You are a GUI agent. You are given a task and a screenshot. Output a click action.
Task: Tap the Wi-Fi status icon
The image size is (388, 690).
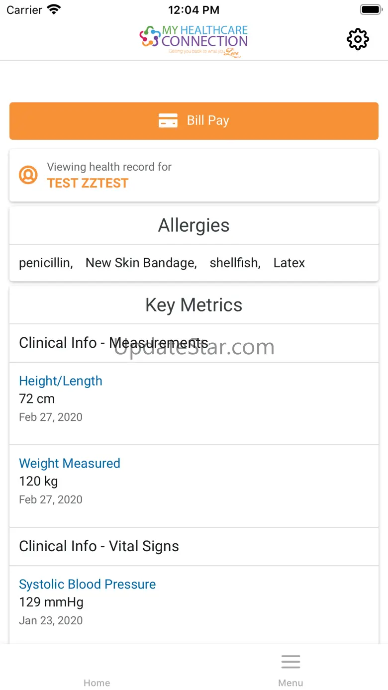53,9
